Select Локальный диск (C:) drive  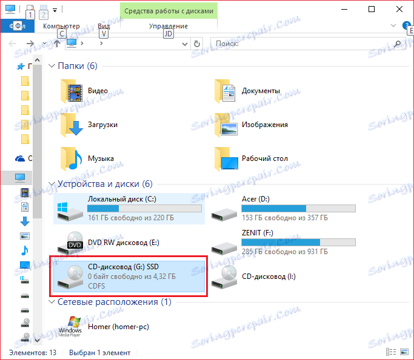point(129,209)
